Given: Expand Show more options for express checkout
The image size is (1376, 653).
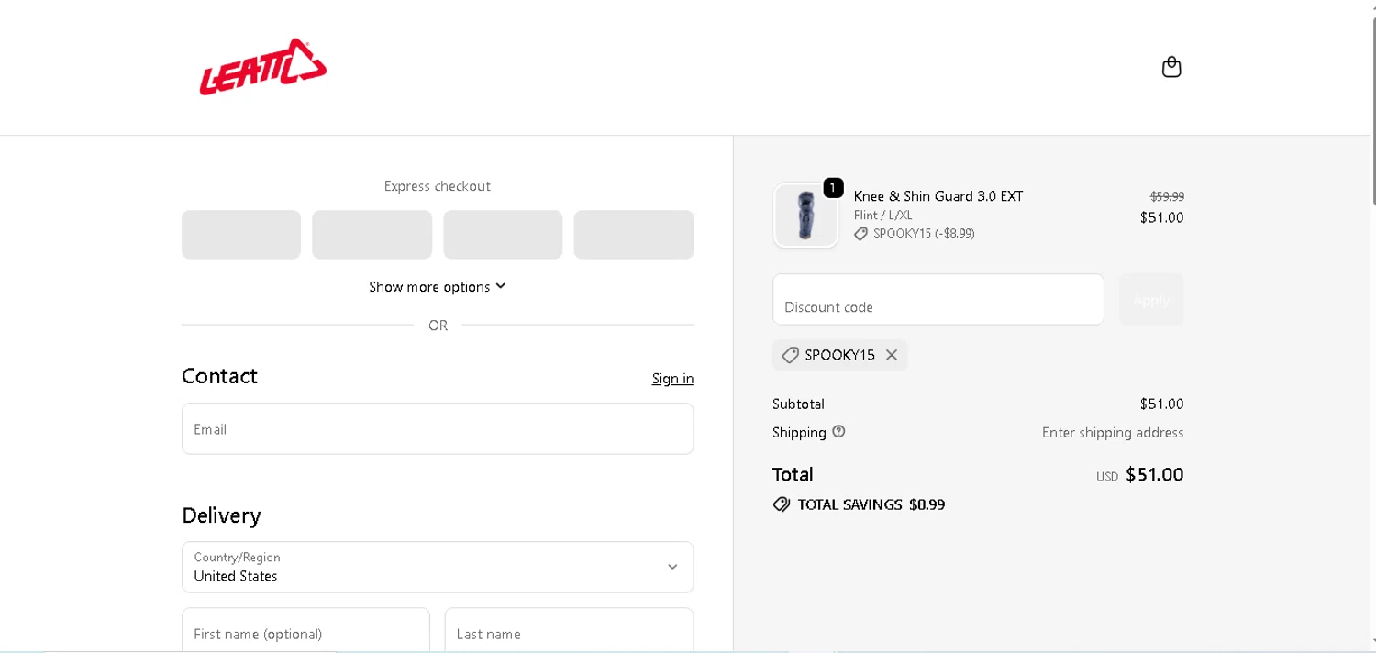Looking at the screenshot, I should [x=438, y=286].
